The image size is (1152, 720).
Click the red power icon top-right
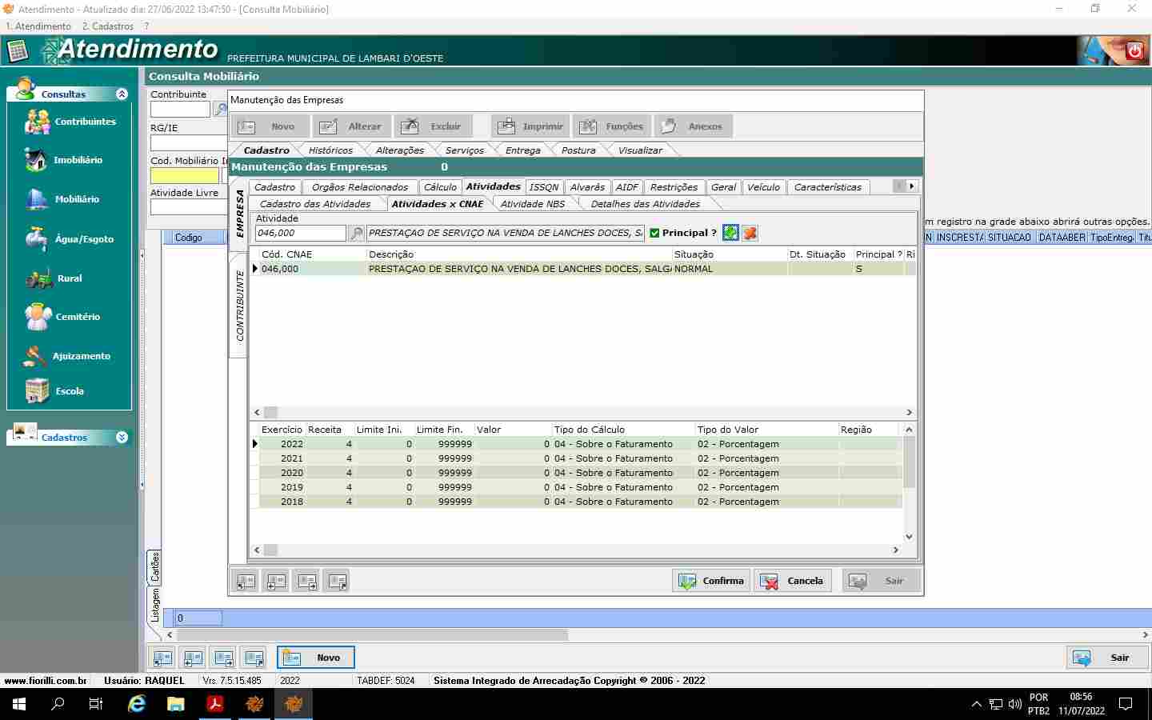pyautogui.click(x=1134, y=51)
